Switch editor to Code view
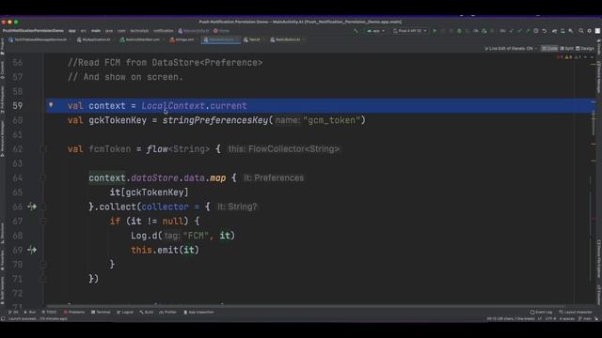The width and height of the screenshot is (602, 338). pyautogui.click(x=549, y=48)
